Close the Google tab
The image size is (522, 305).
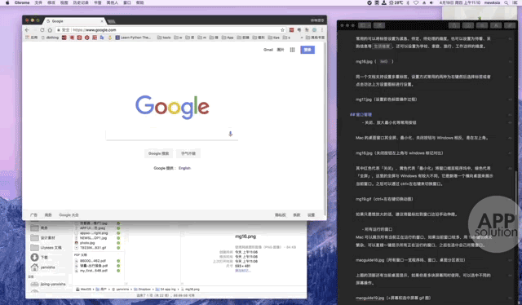(x=102, y=21)
